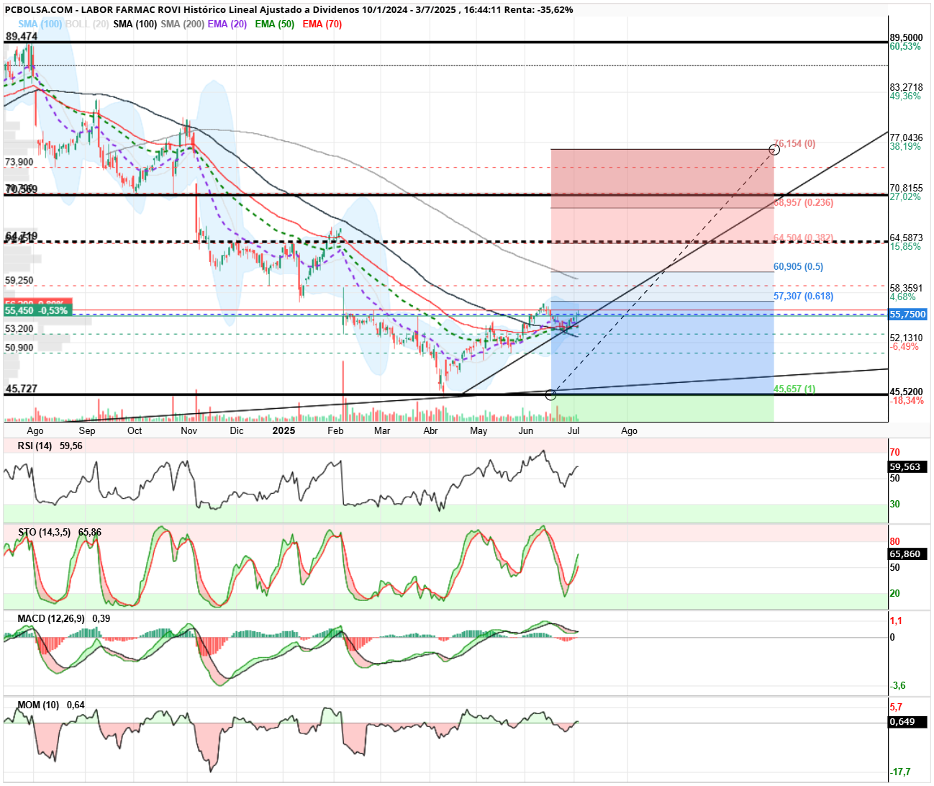Click the Sep month label
Image resolution: width=934 pixels, height=786 pixels.
point(87,430)
